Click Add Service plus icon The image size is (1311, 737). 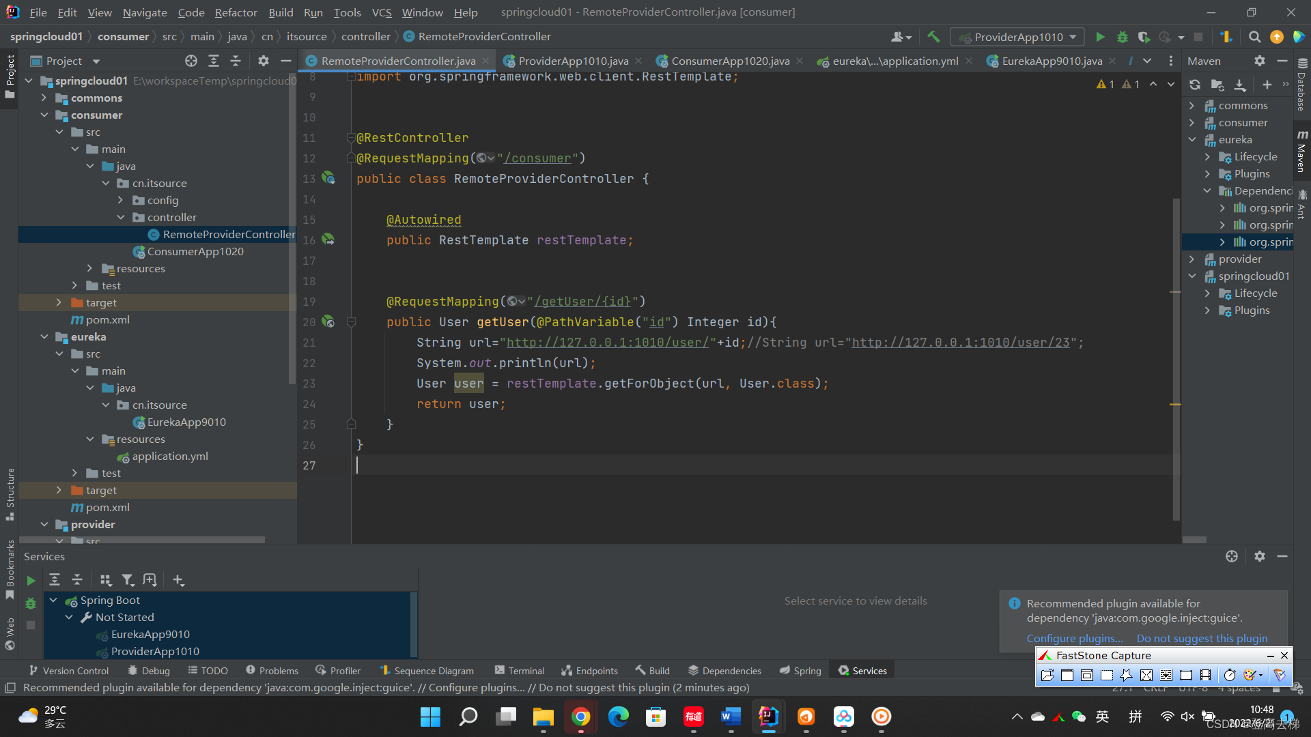tap(178, 580)
